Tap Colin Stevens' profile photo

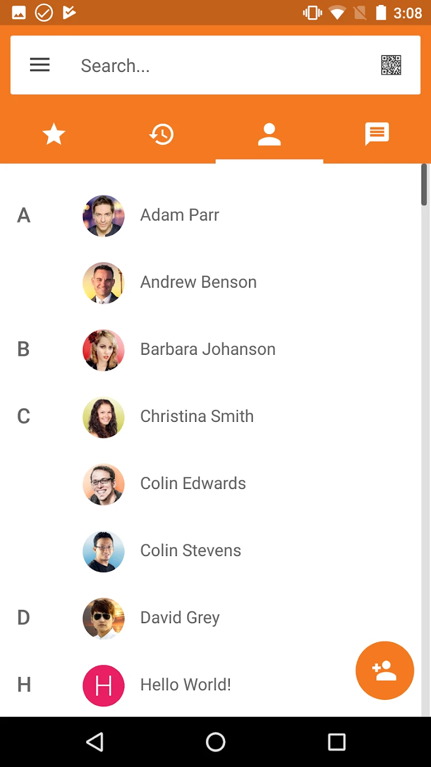[x=104, y=551]
